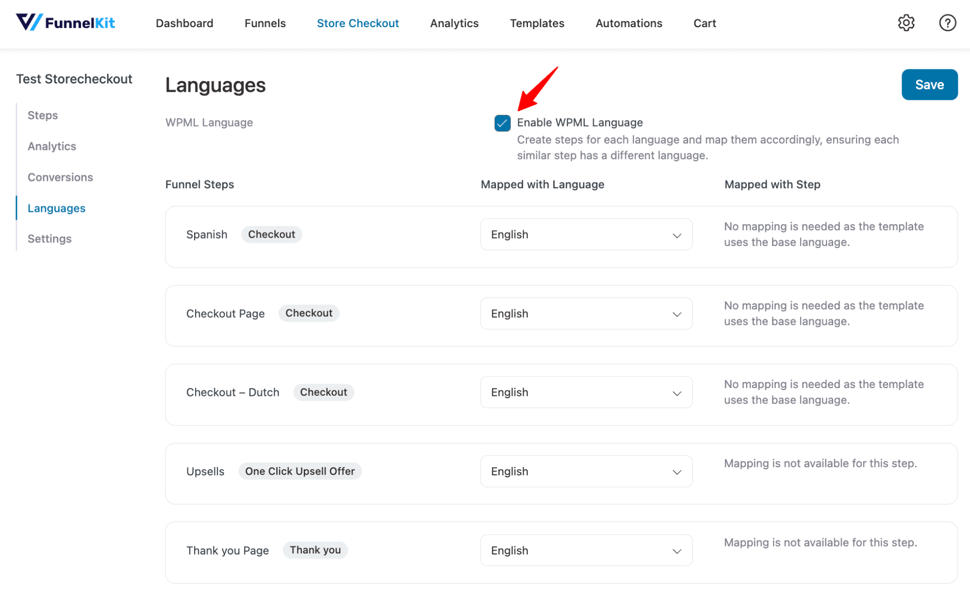This screenshot has height=602, width=970.
Task: Click the Checkout tag beside Checkout Page
Action: pyautogui.click(x=309, y=313)
